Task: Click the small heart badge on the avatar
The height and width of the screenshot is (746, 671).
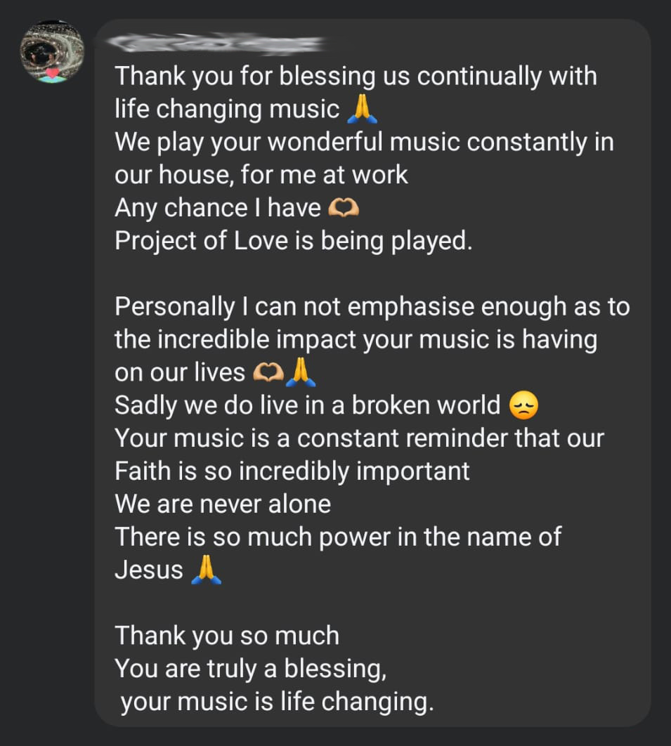Action: click(x=51, y=73)
